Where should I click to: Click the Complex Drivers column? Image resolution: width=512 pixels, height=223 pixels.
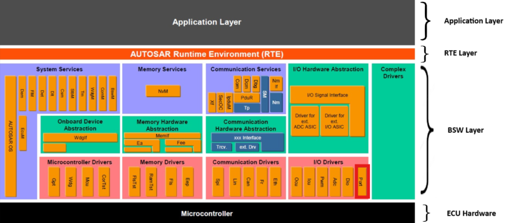pos(393,131)
